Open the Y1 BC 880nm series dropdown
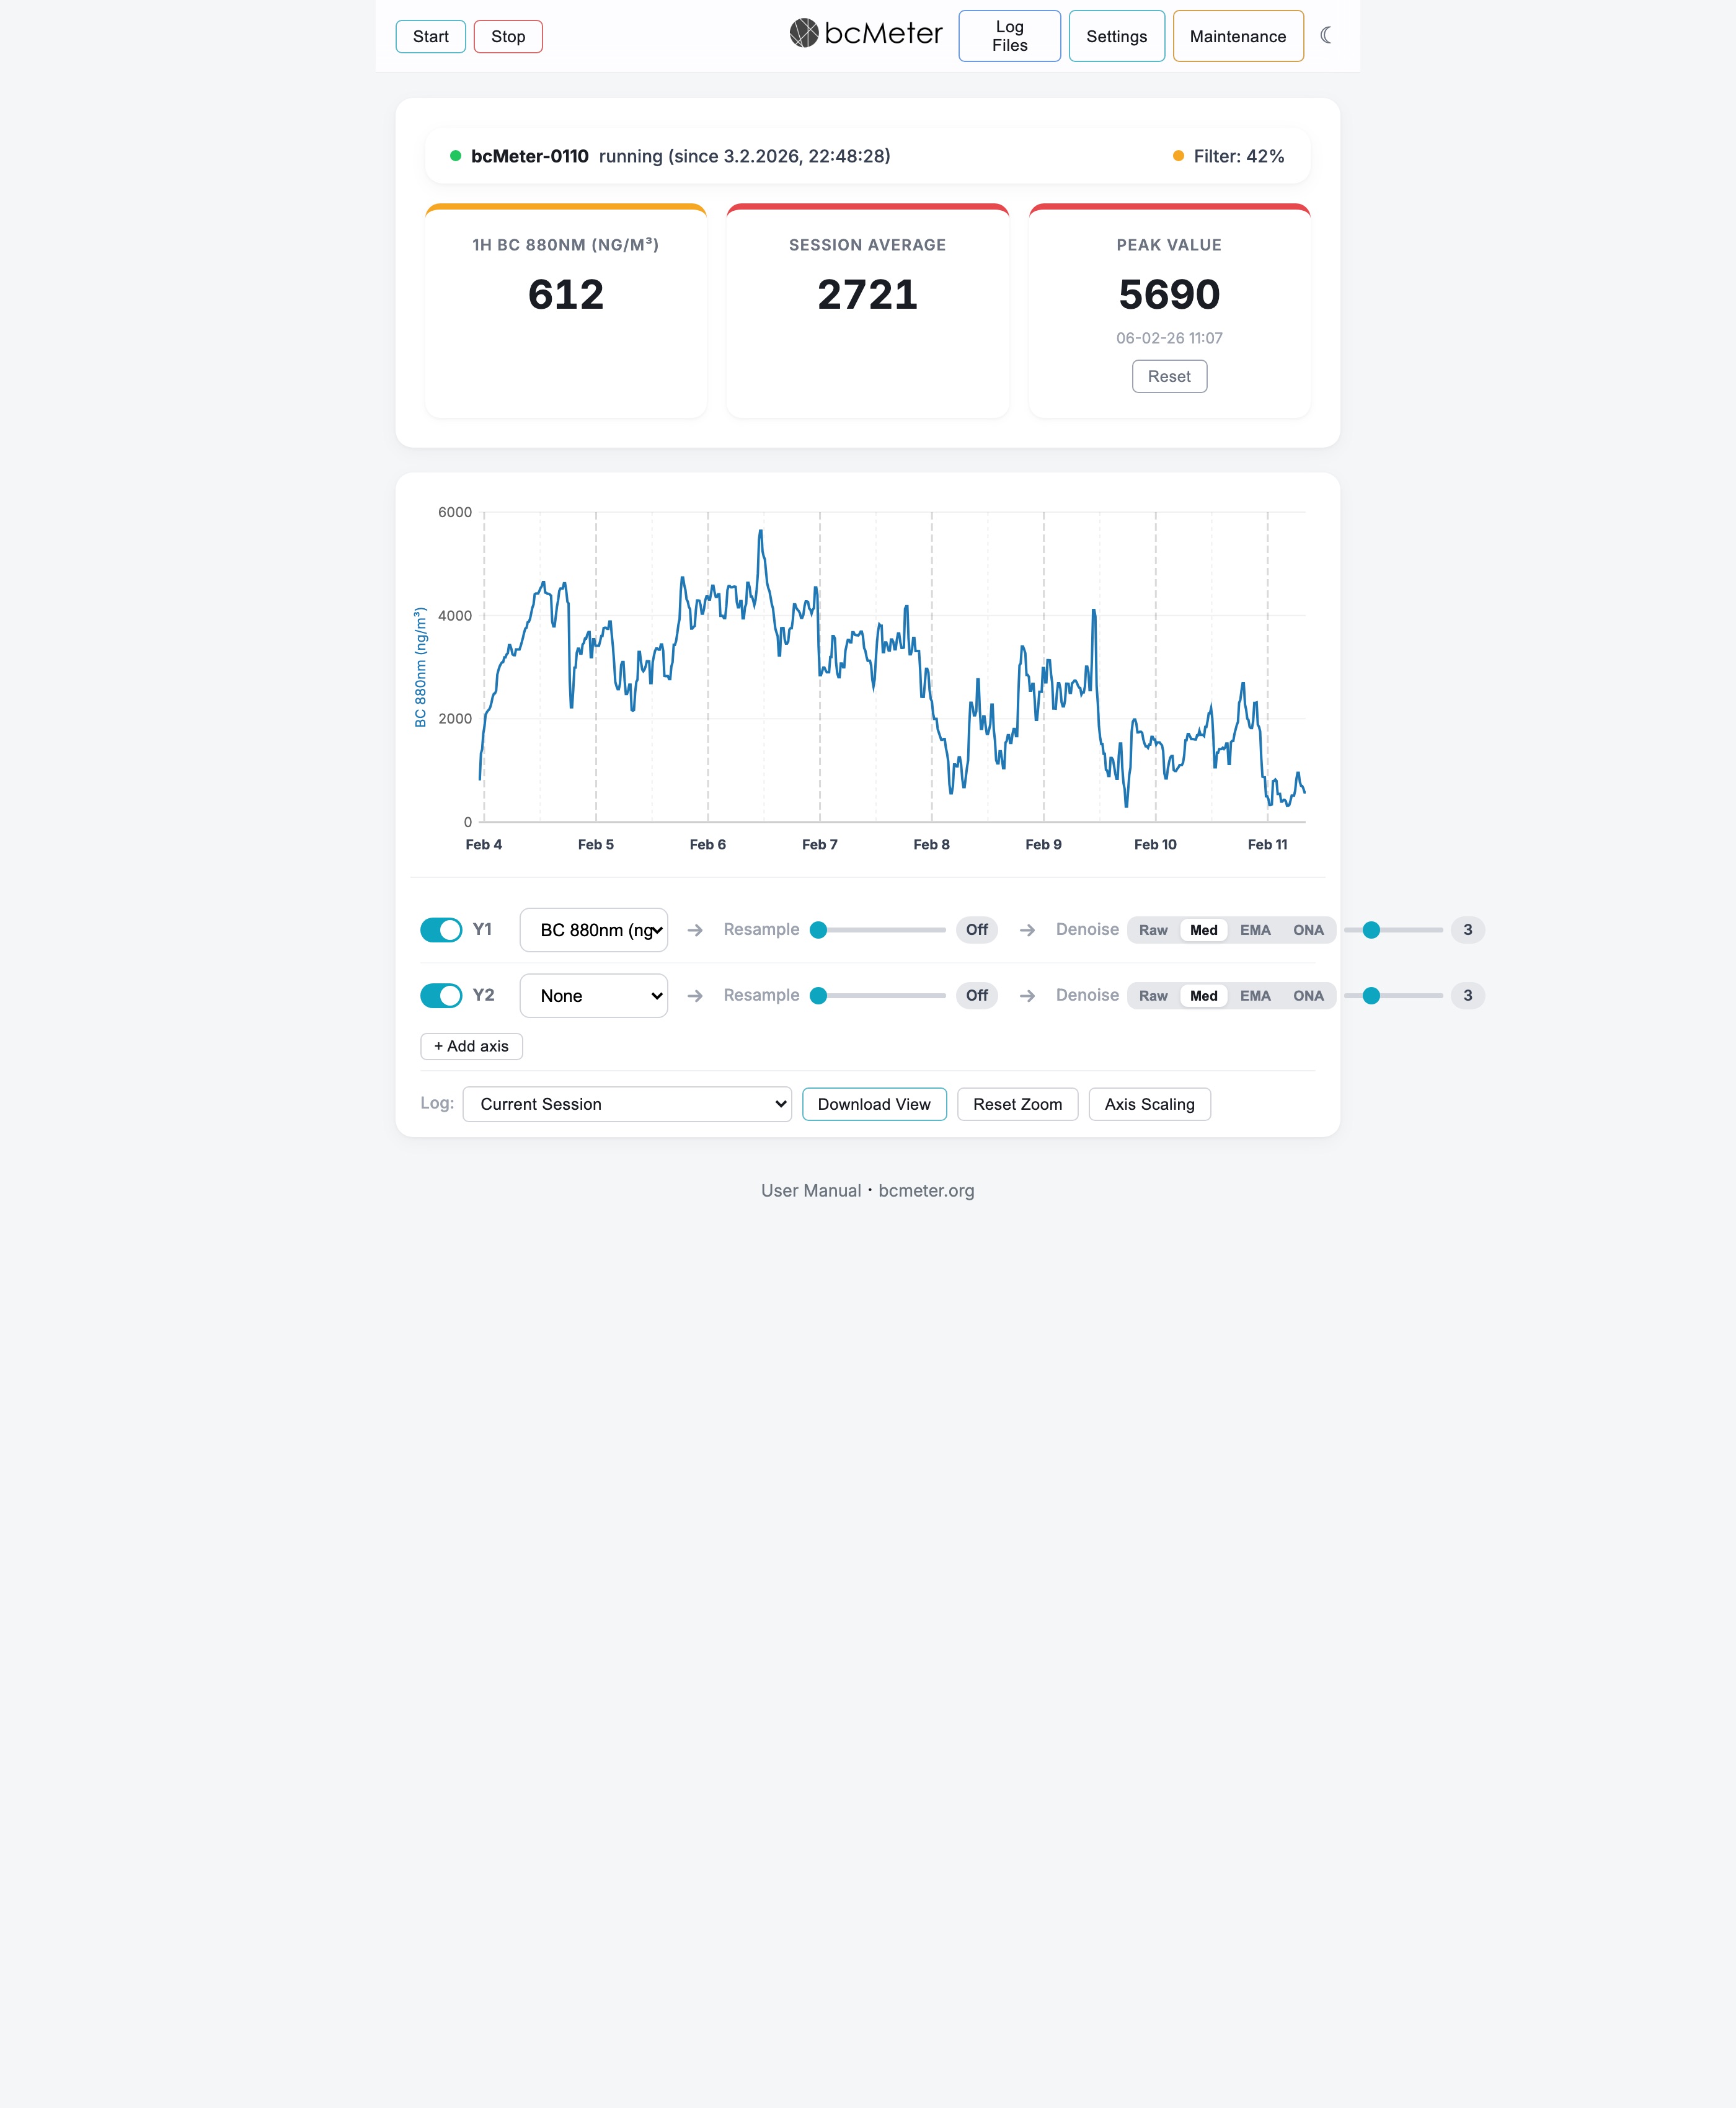 coord(594,930)
